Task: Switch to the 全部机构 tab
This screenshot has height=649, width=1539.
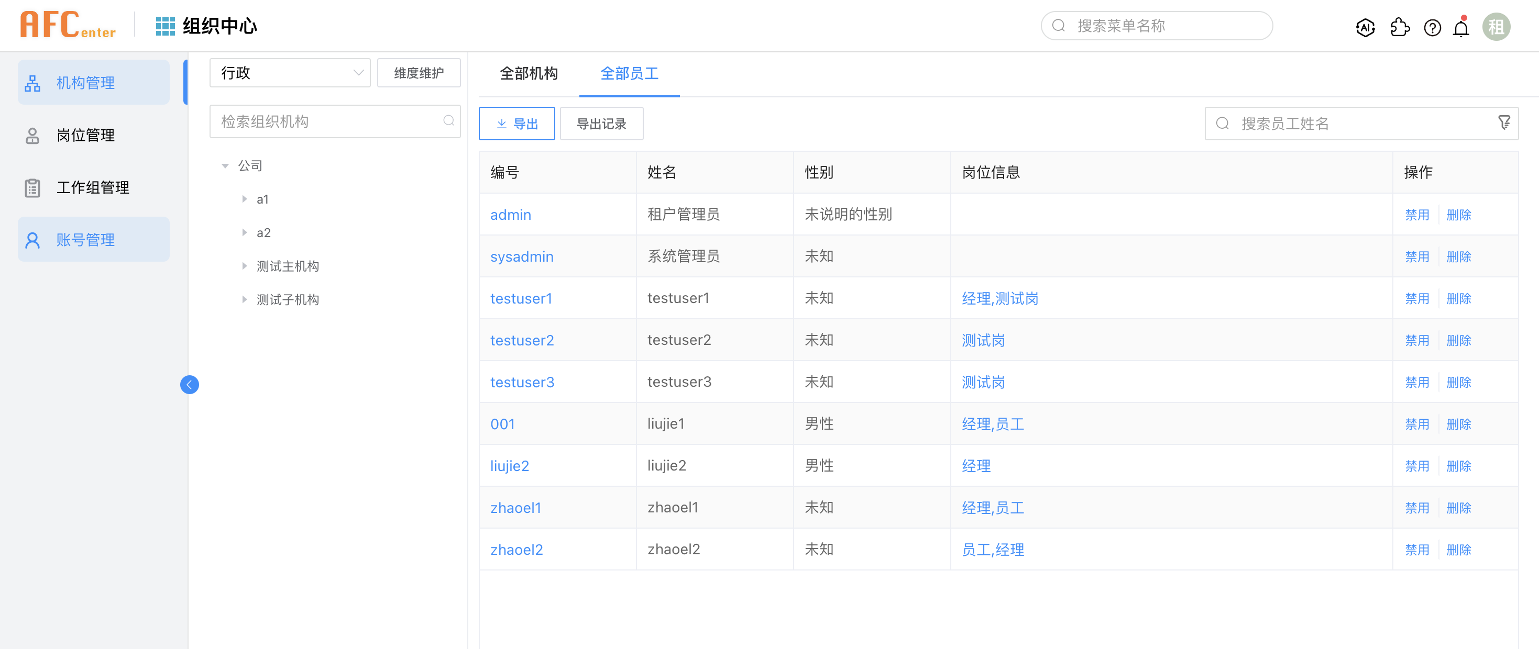Action: [x=529, y=73]
